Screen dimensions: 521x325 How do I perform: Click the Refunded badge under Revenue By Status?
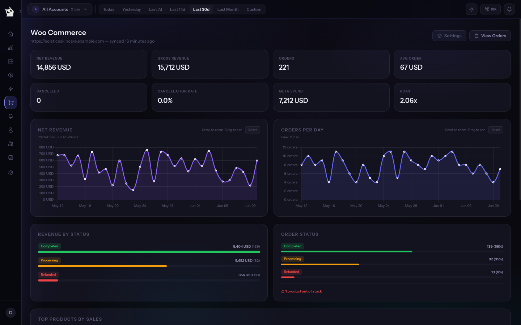point(48,275)
